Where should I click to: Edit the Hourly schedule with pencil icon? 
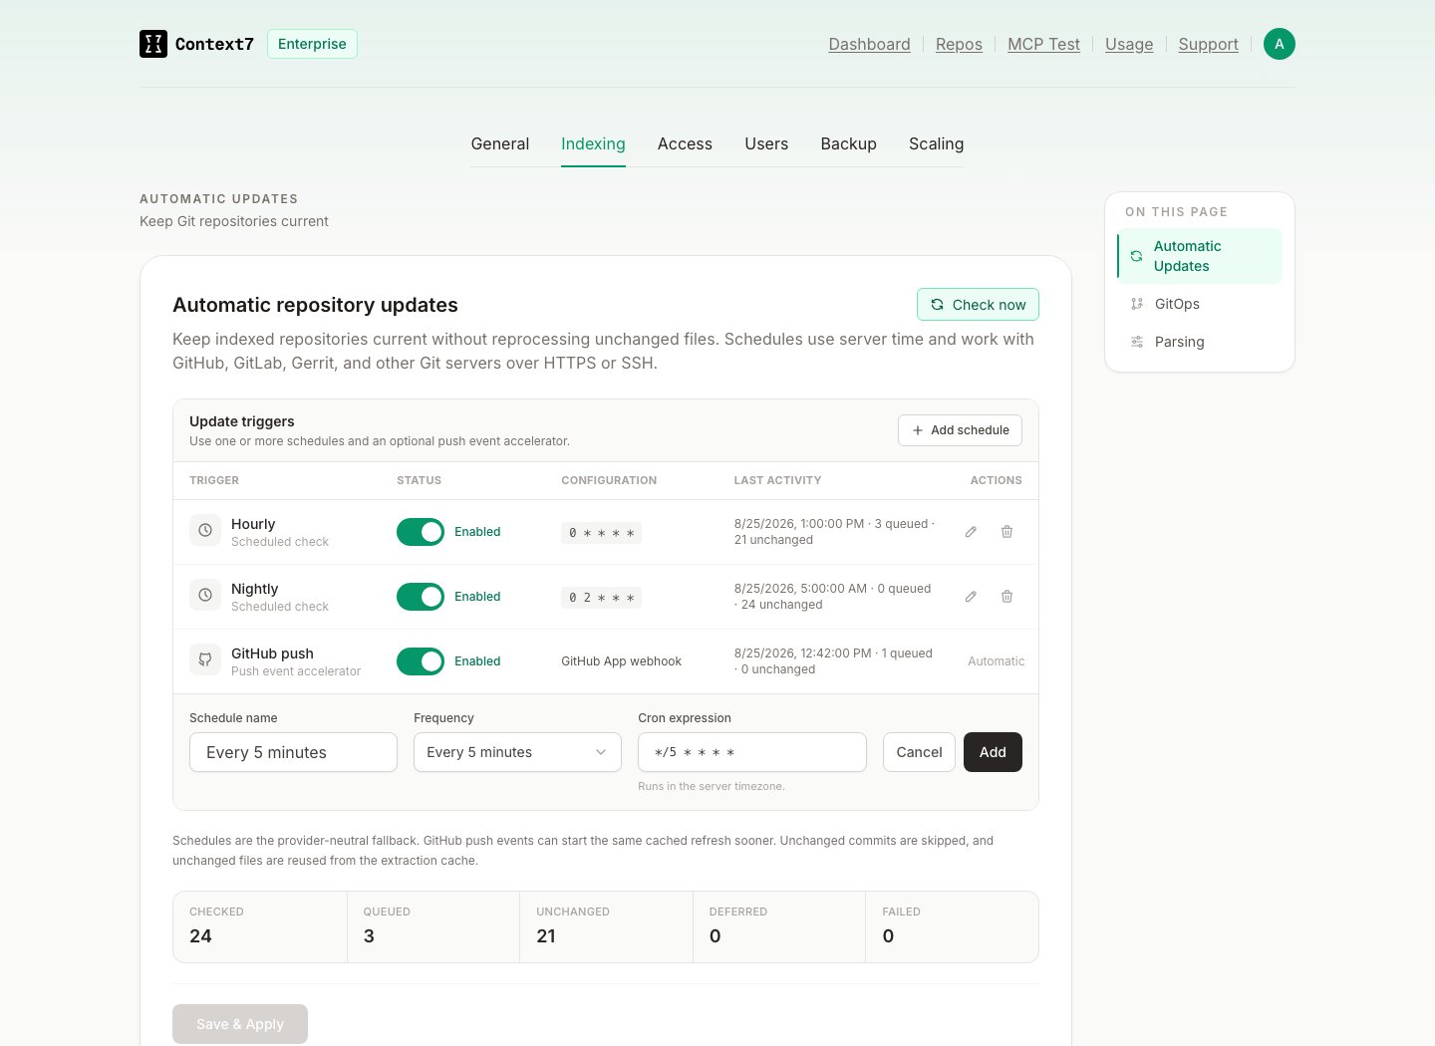(x=971, y=532)
